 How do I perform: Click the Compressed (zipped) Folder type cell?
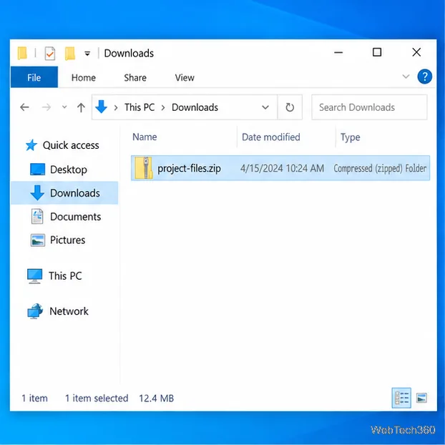click(380, 168)
